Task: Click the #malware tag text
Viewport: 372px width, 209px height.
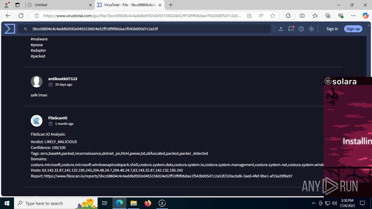Action: click(x=39, y=39)
